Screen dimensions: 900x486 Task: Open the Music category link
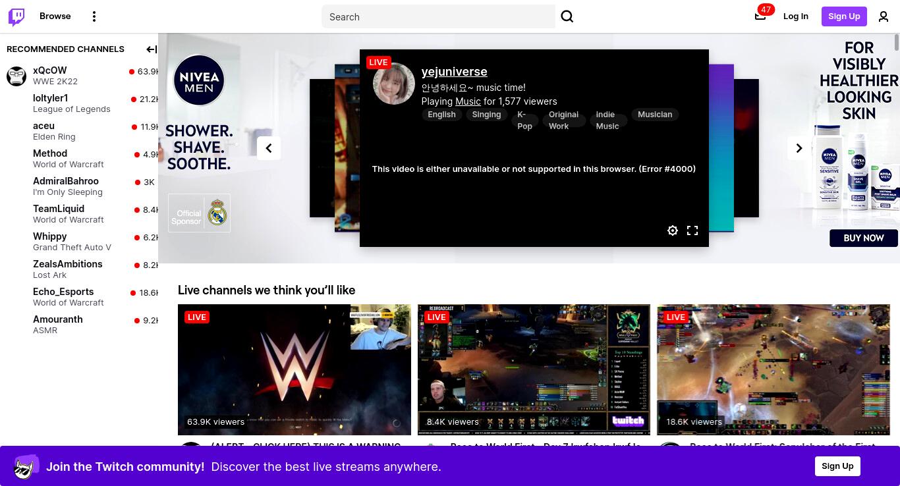(468, 101)
